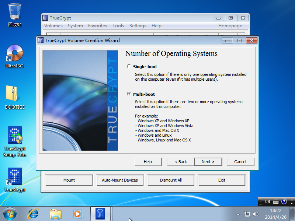Show hidden tray icons arrow
Image resolution: width=295 pixels, height=221 pixels.
click(238, 214)
